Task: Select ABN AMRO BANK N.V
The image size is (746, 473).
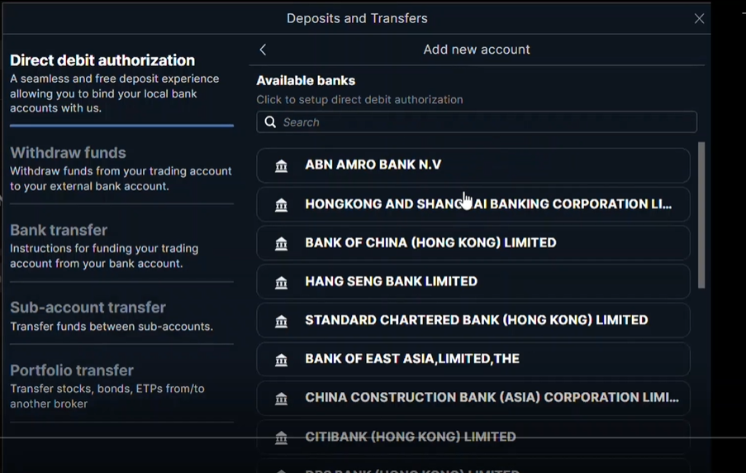Action: click(x=473, y=165)
